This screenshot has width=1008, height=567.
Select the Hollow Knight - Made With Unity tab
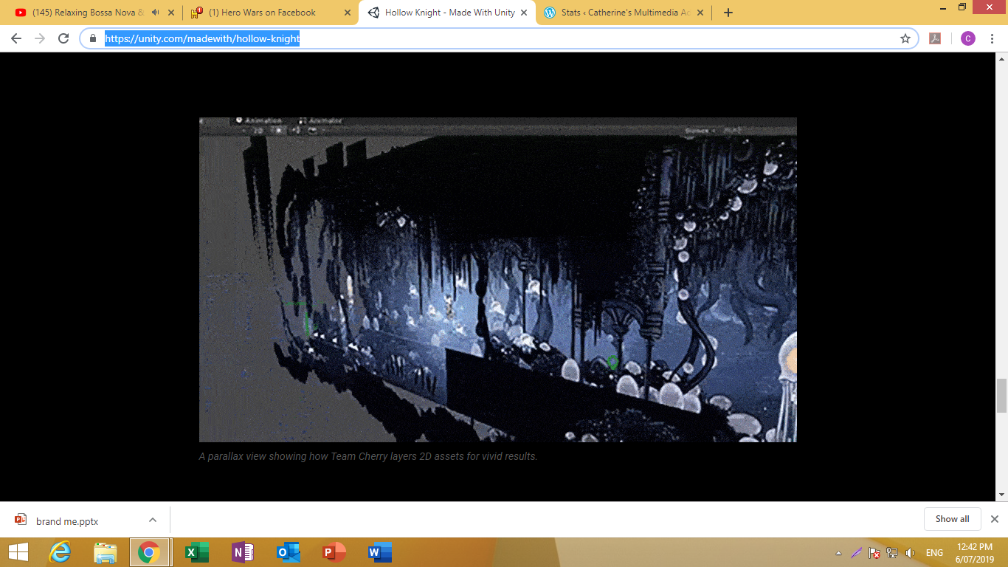click(449, 13)
